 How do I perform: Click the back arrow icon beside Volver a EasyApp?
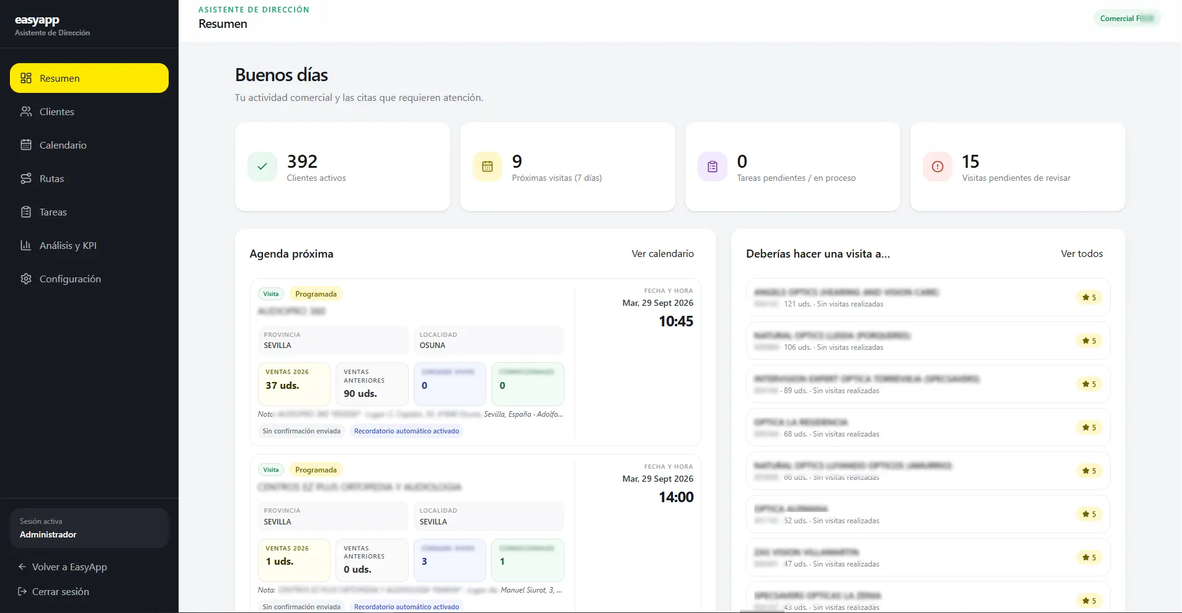(22, 567)
